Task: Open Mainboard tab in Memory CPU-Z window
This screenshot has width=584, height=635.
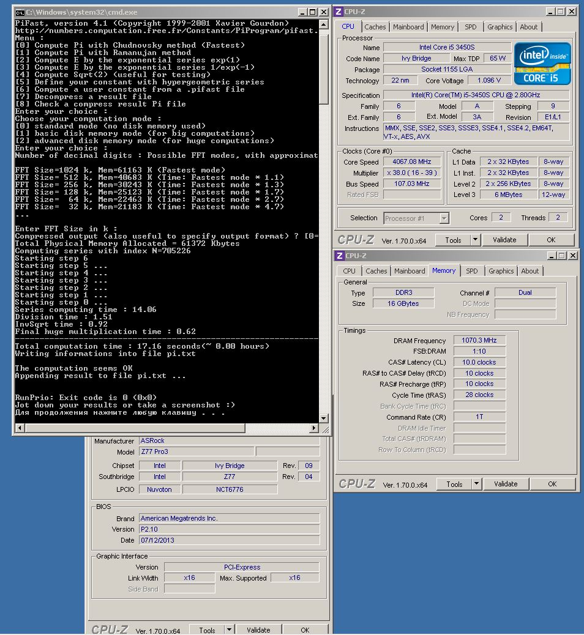Action: 410,271
